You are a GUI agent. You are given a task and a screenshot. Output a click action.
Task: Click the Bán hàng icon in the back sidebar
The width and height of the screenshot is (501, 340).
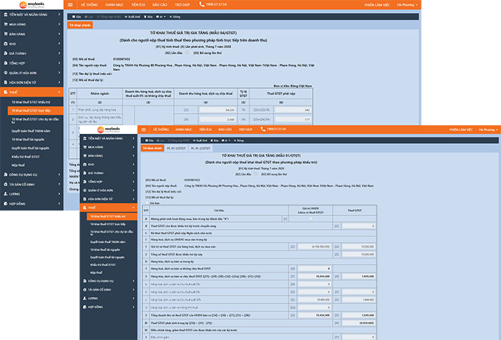6,34
